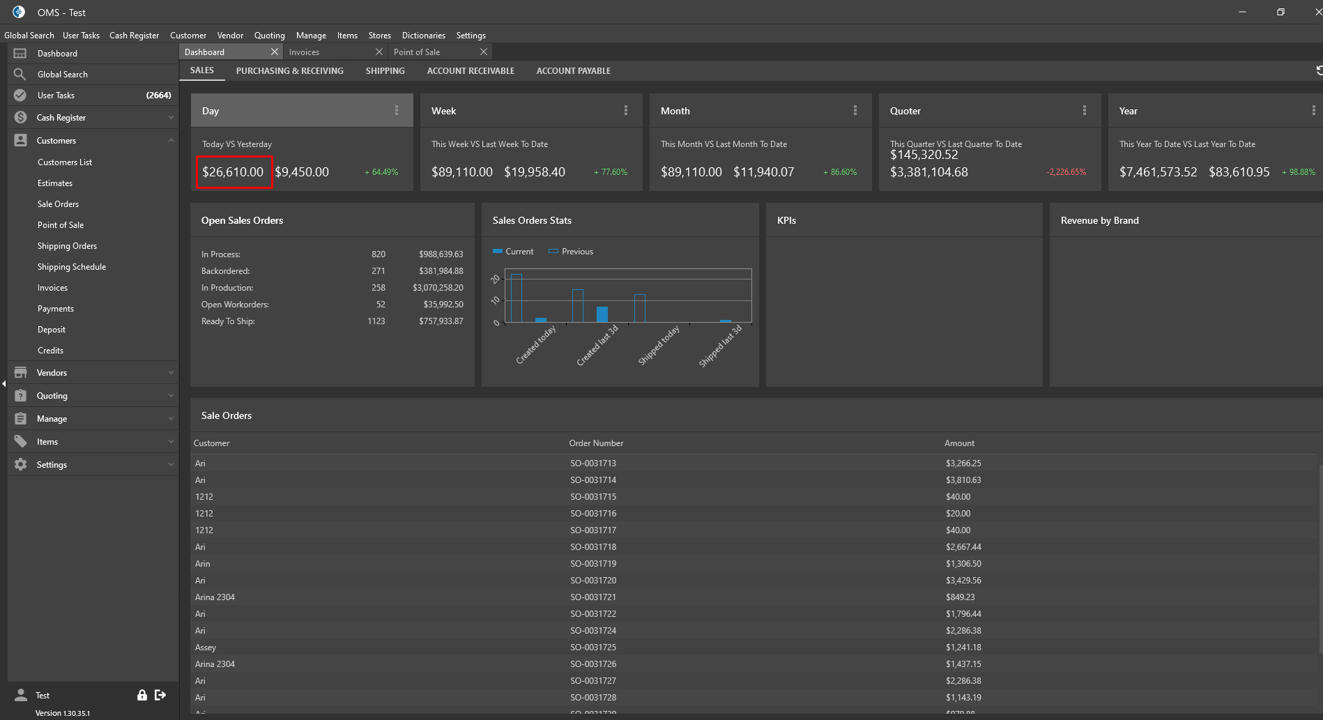Expand the Cash Register sidebar section
Viewport: 1323px width, 720px height.
pos(171,118)
